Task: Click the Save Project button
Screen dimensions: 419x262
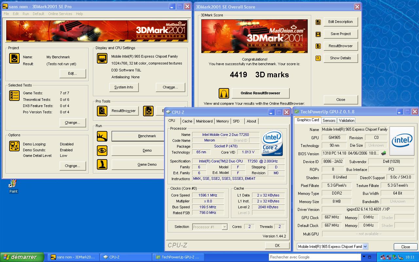Action: pos(341,34)
